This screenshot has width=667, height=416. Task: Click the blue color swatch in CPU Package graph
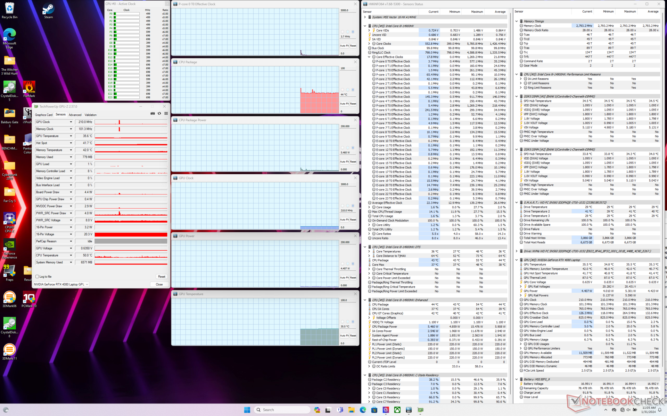(353, 90)
